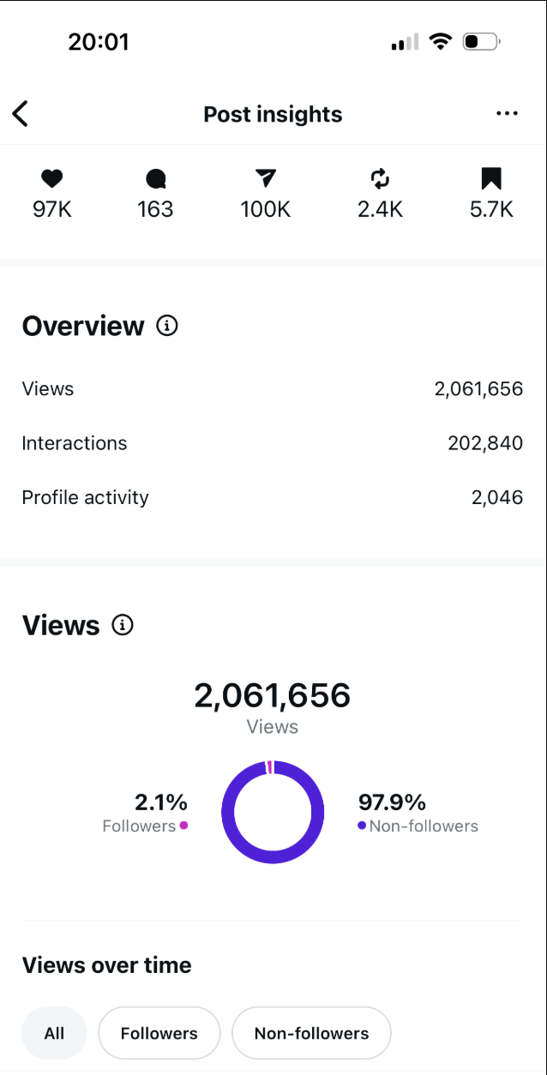Tap the Views row in Overview
547x1075 pixels.
click(273, 389)
